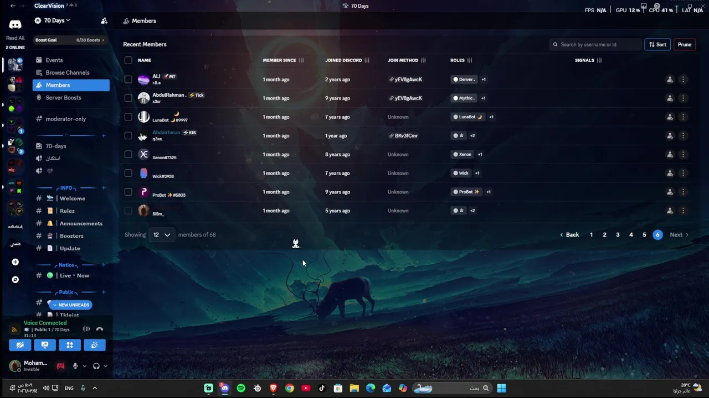Open Server Boosts
This screenshot has width=709, height=398.
(x=71, y=98)
